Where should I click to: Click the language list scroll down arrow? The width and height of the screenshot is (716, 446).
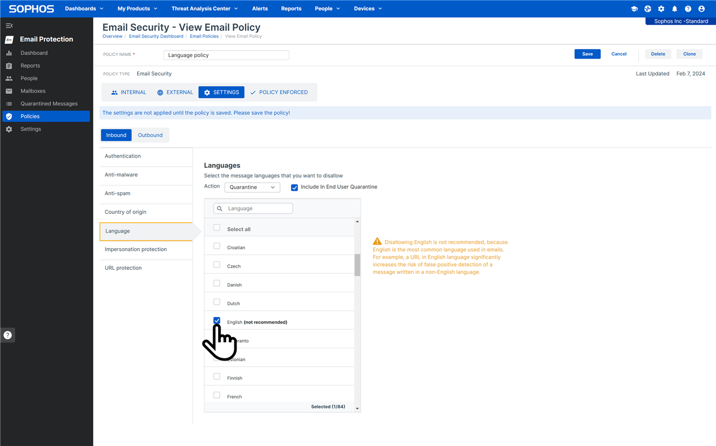click(357, 408)
